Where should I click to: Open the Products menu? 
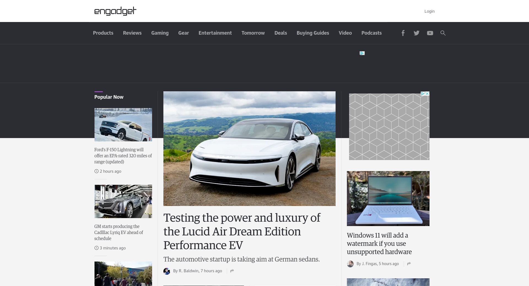[103, 33]
